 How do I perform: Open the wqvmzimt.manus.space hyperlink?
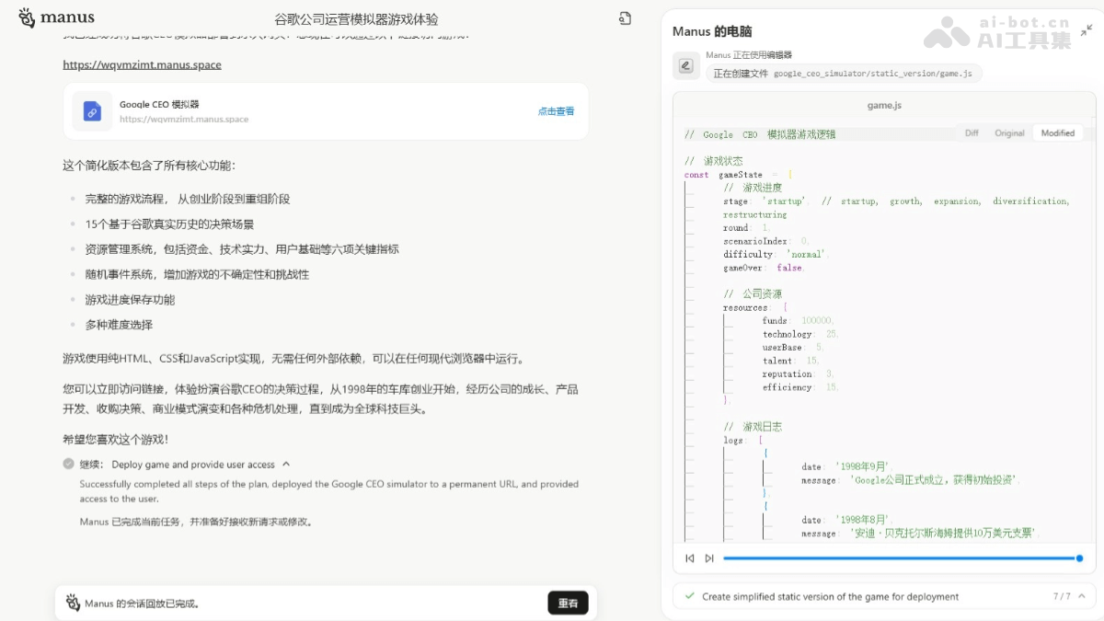click(x=142, y=64)
